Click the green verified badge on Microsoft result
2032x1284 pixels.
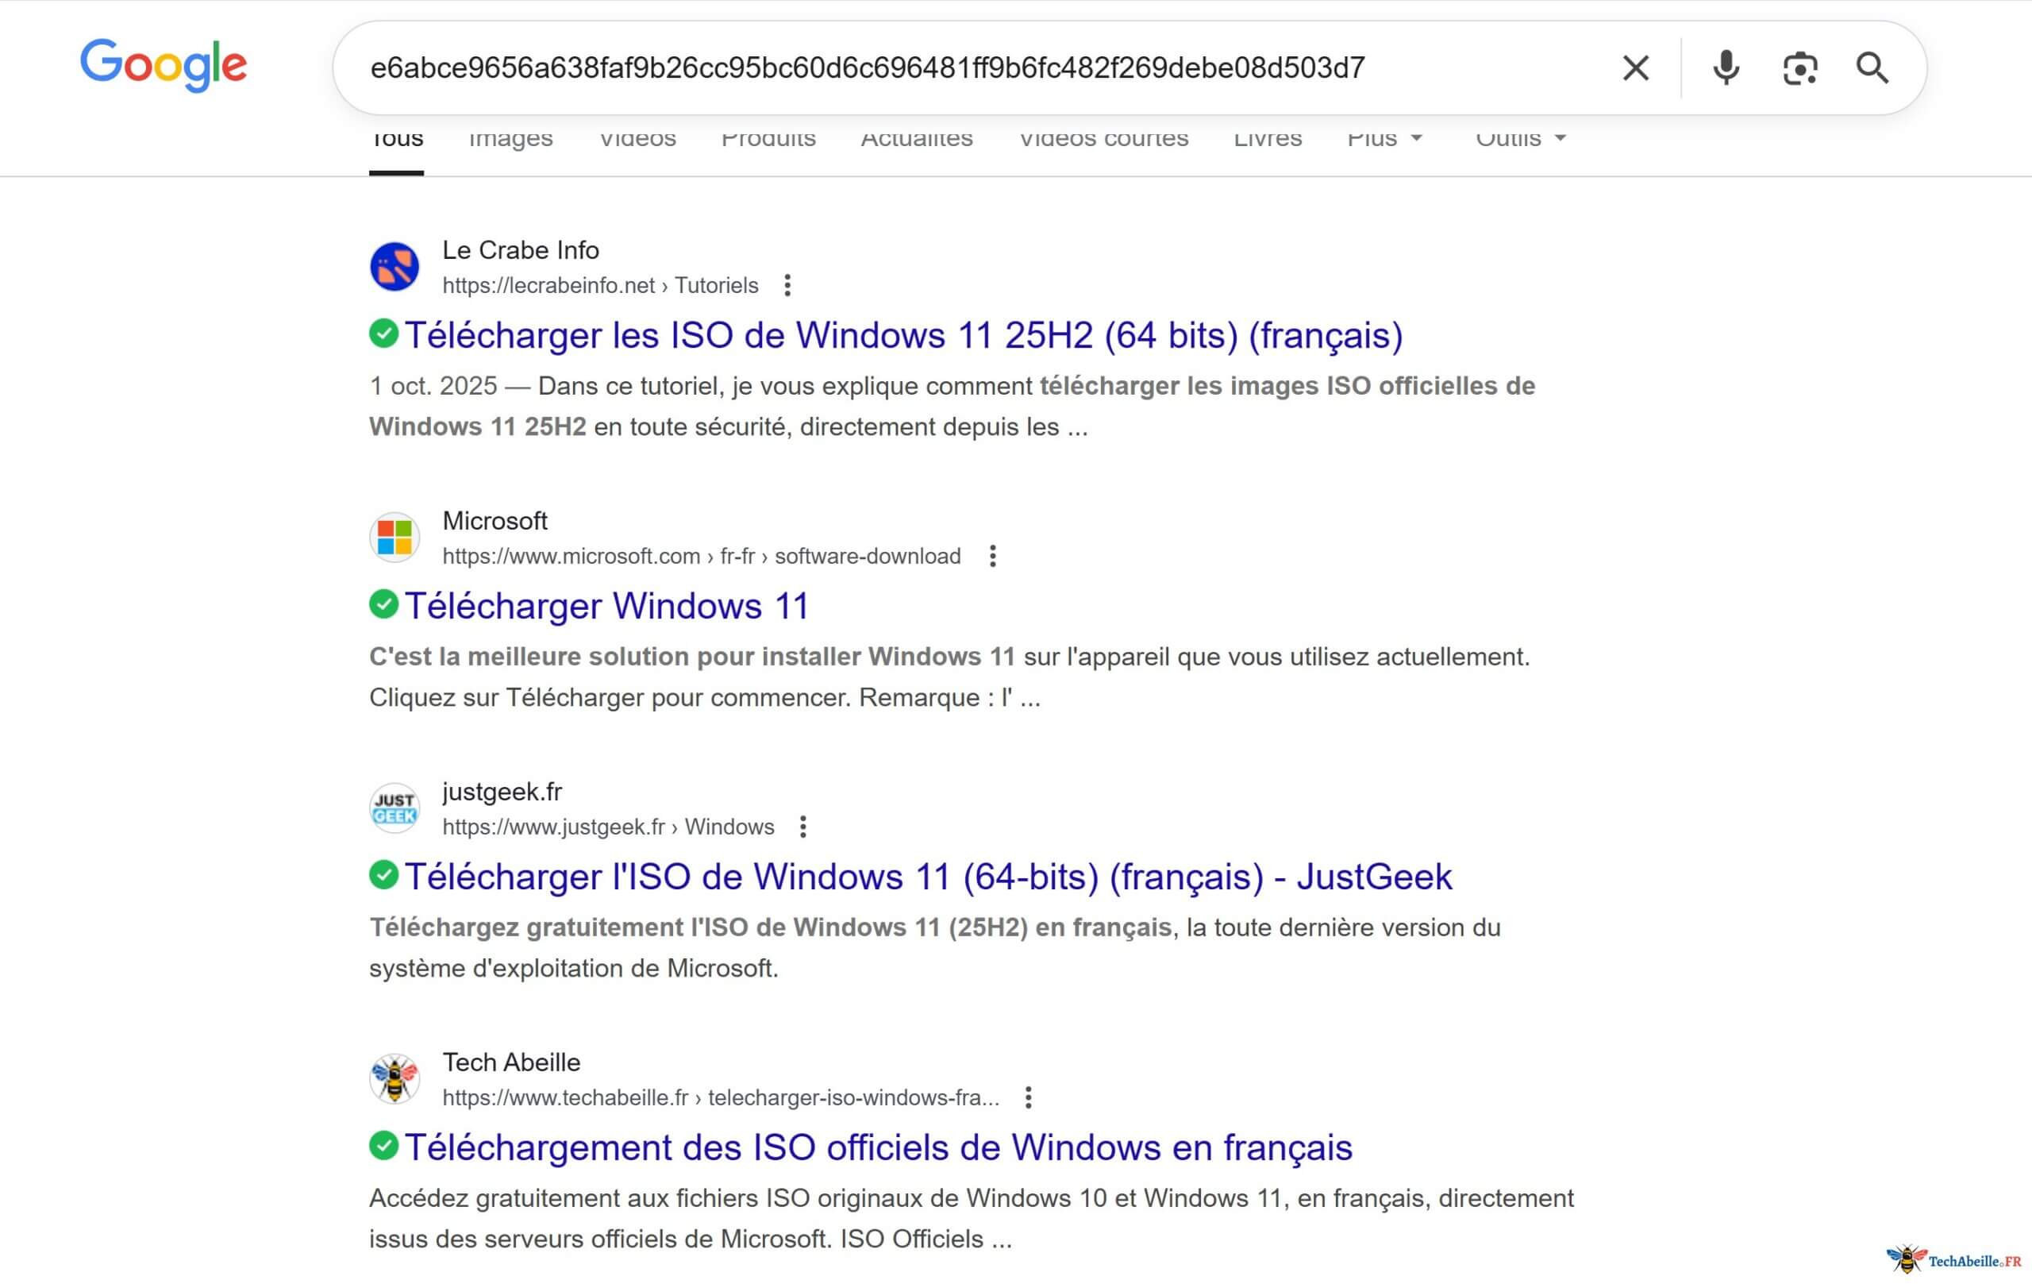(384, 604)
